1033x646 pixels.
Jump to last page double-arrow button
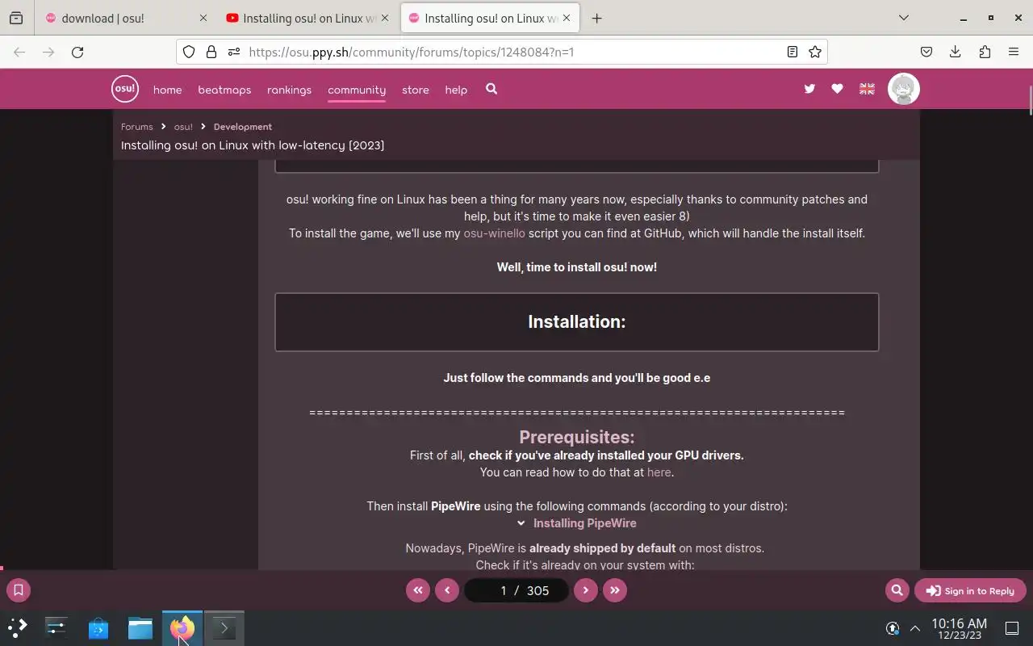click(615, 590)
